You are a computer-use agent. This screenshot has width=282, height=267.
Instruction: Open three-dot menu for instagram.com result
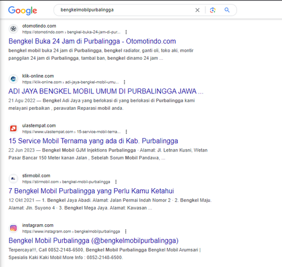[x=126, y=232]
